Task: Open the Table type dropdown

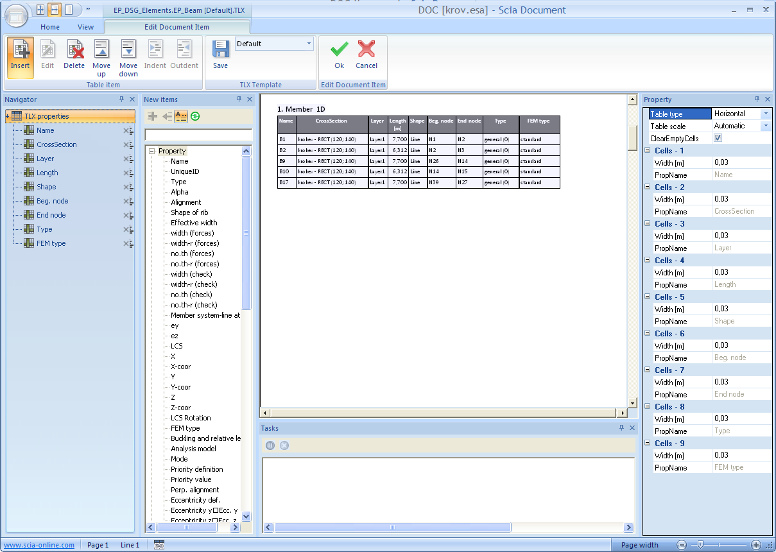Action: (765, 114)
